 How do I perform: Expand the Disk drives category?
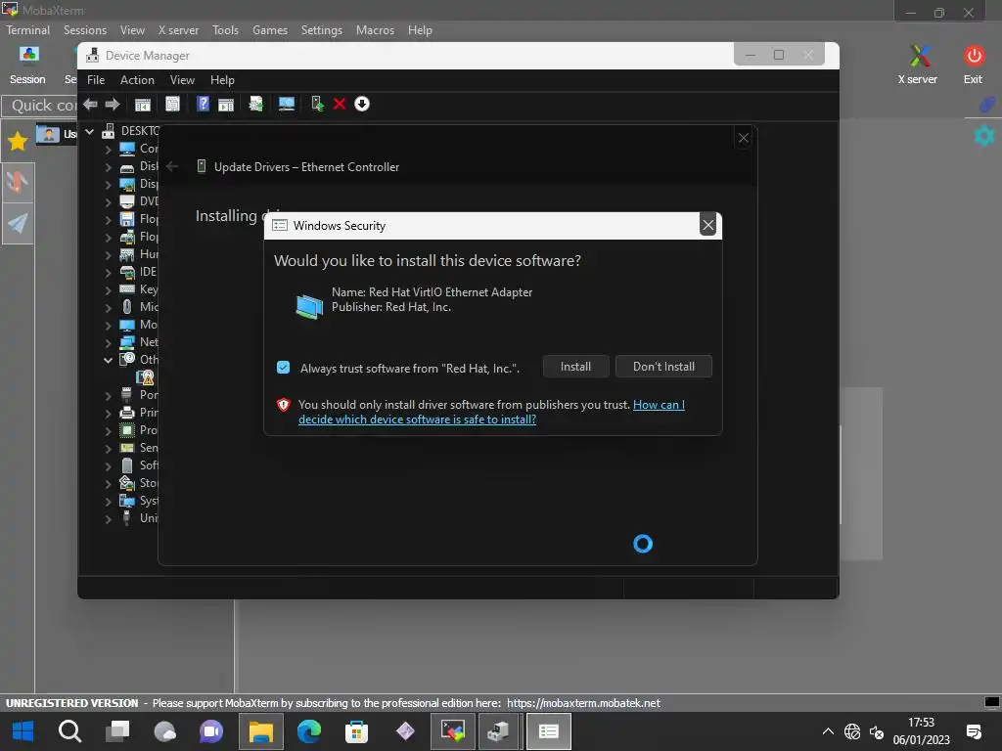(108, 166)
